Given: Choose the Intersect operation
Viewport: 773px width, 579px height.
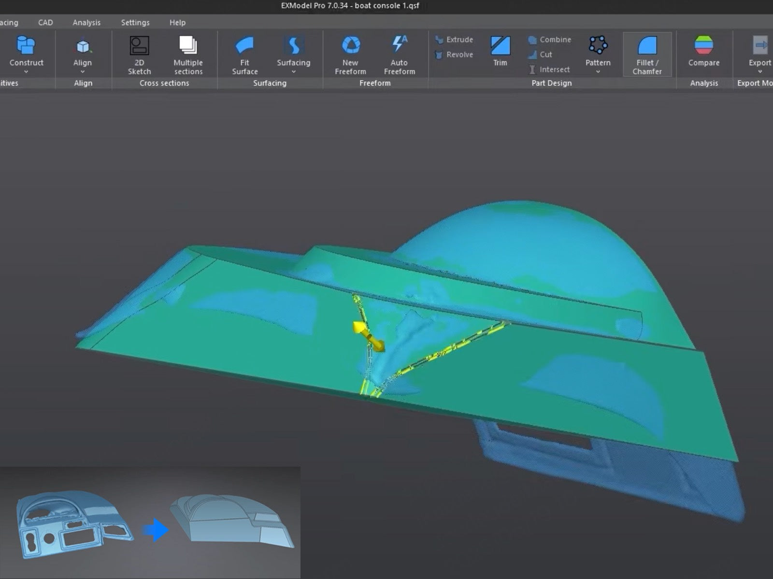Looking at the screenshot, I should (x=549, y=69).
